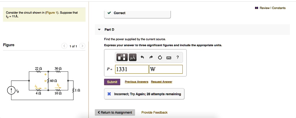
Task: Open answer help question mark
Action: (x=177, y=57)
